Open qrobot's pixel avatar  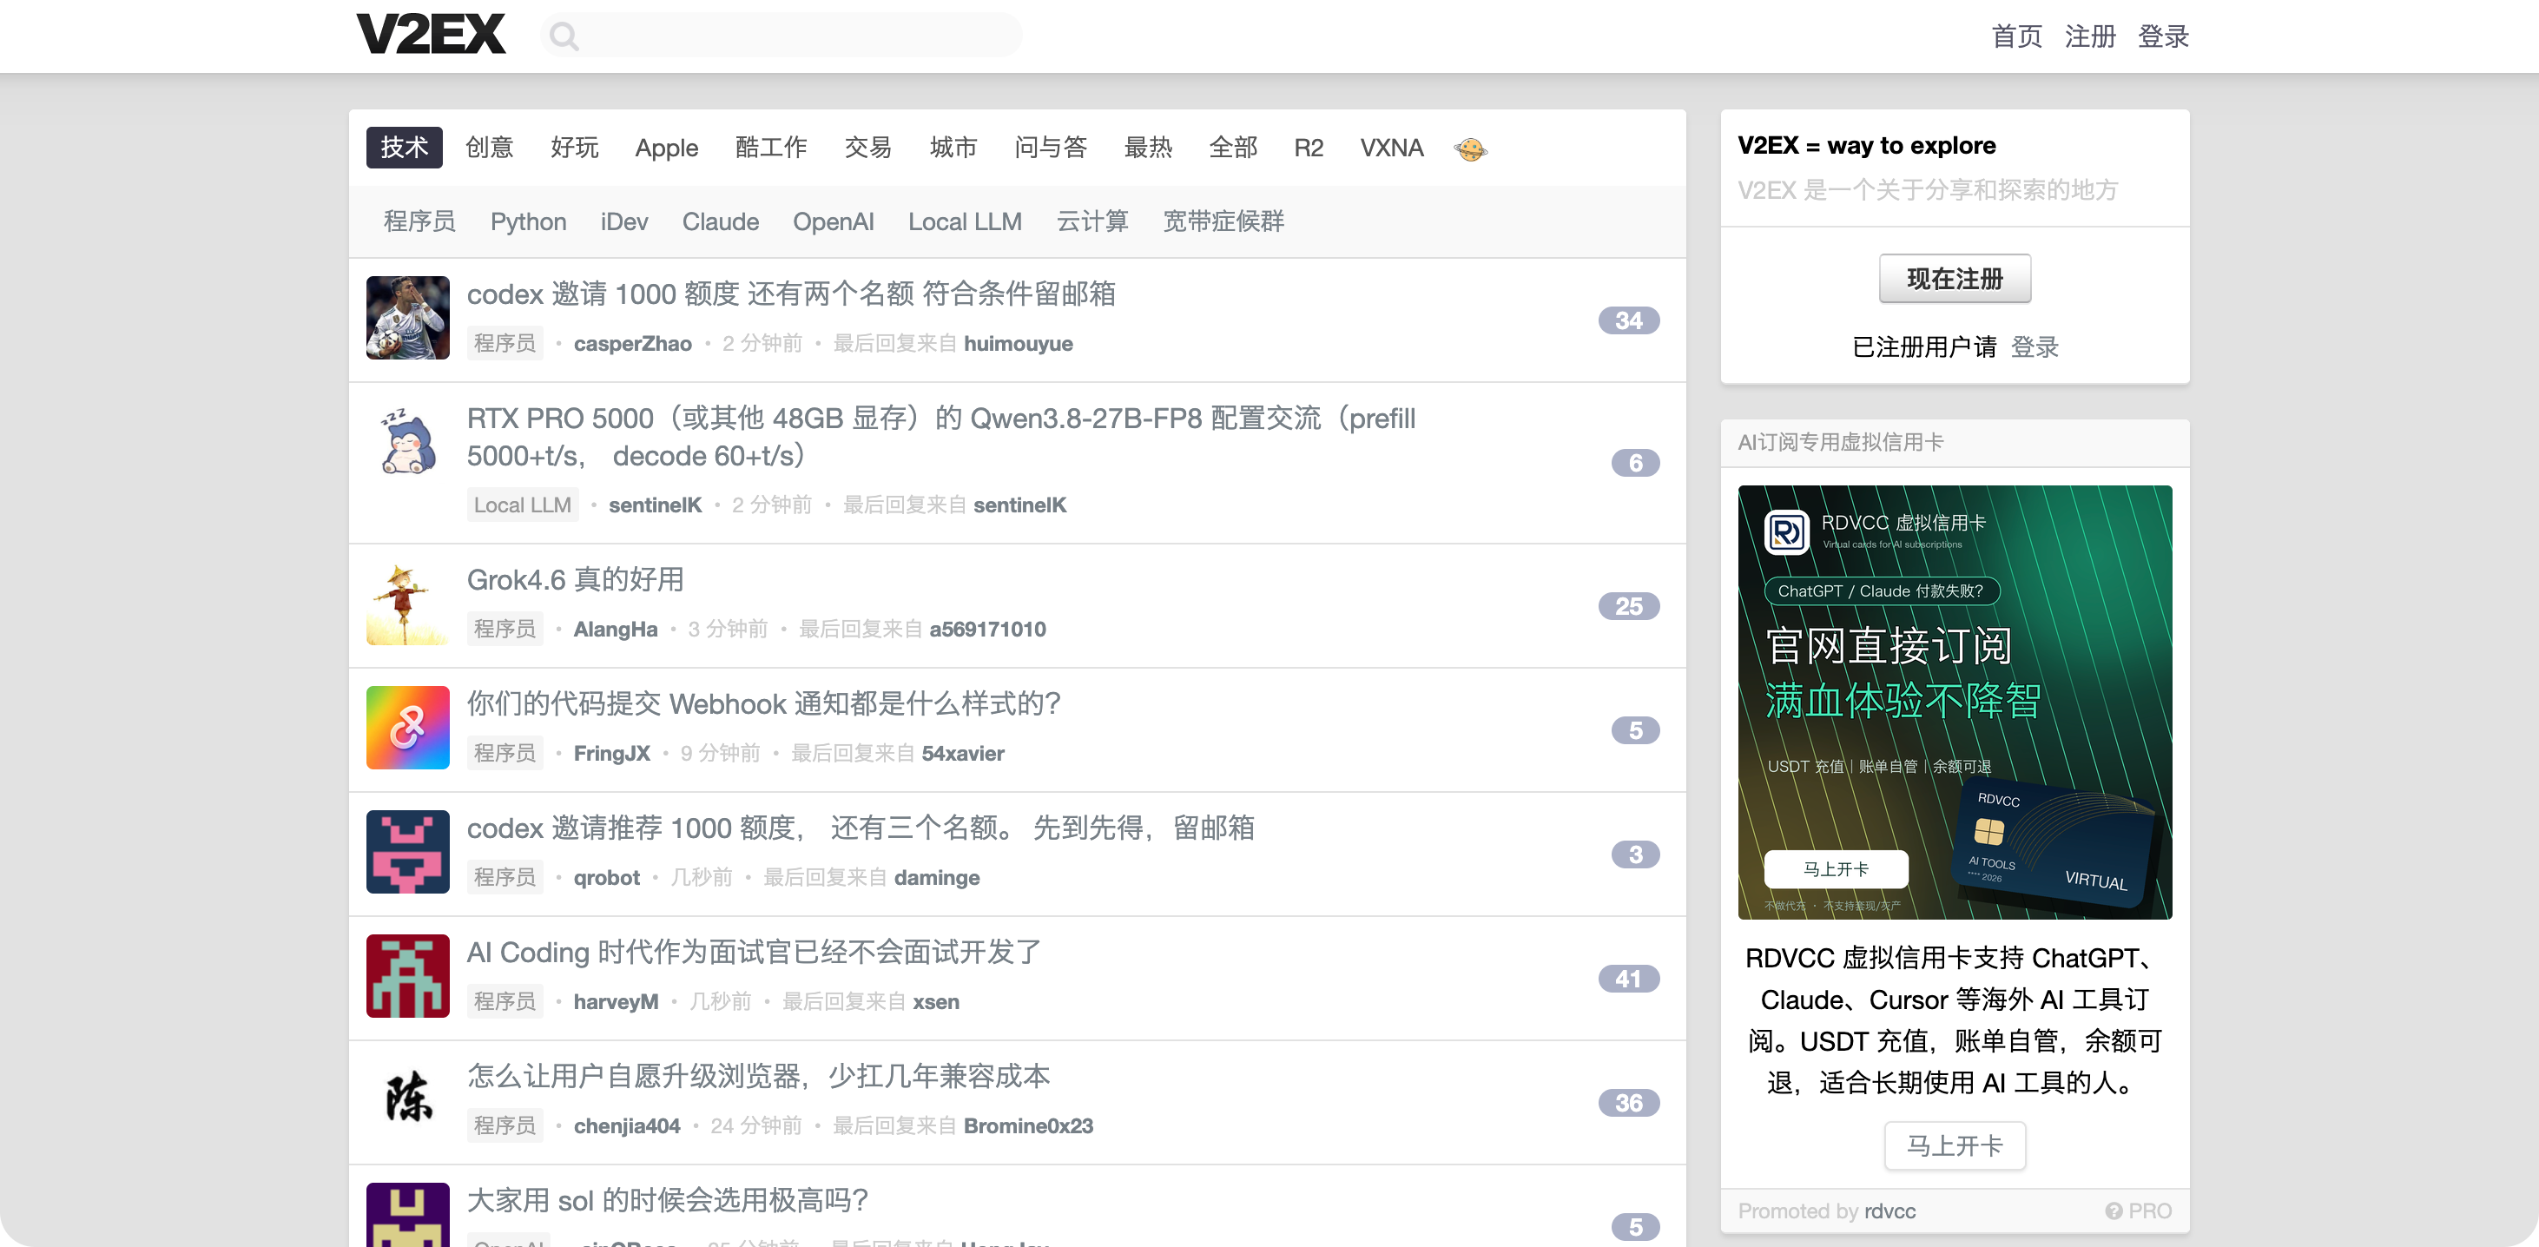407,852
